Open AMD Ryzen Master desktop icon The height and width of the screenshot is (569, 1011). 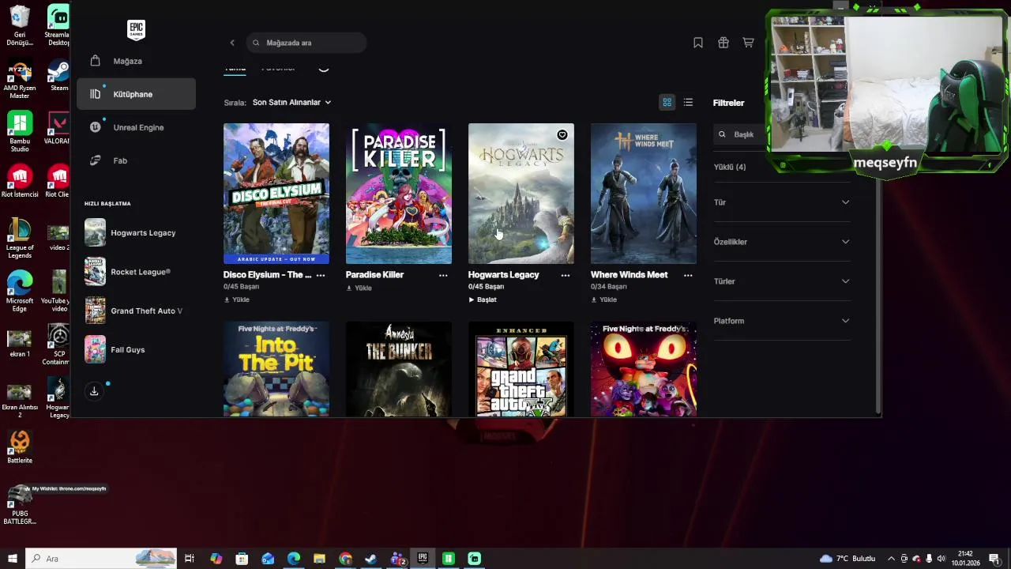click(20, 79)
